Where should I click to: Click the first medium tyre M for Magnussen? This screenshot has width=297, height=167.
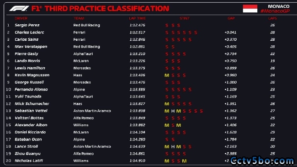click(x=167, y=75)
